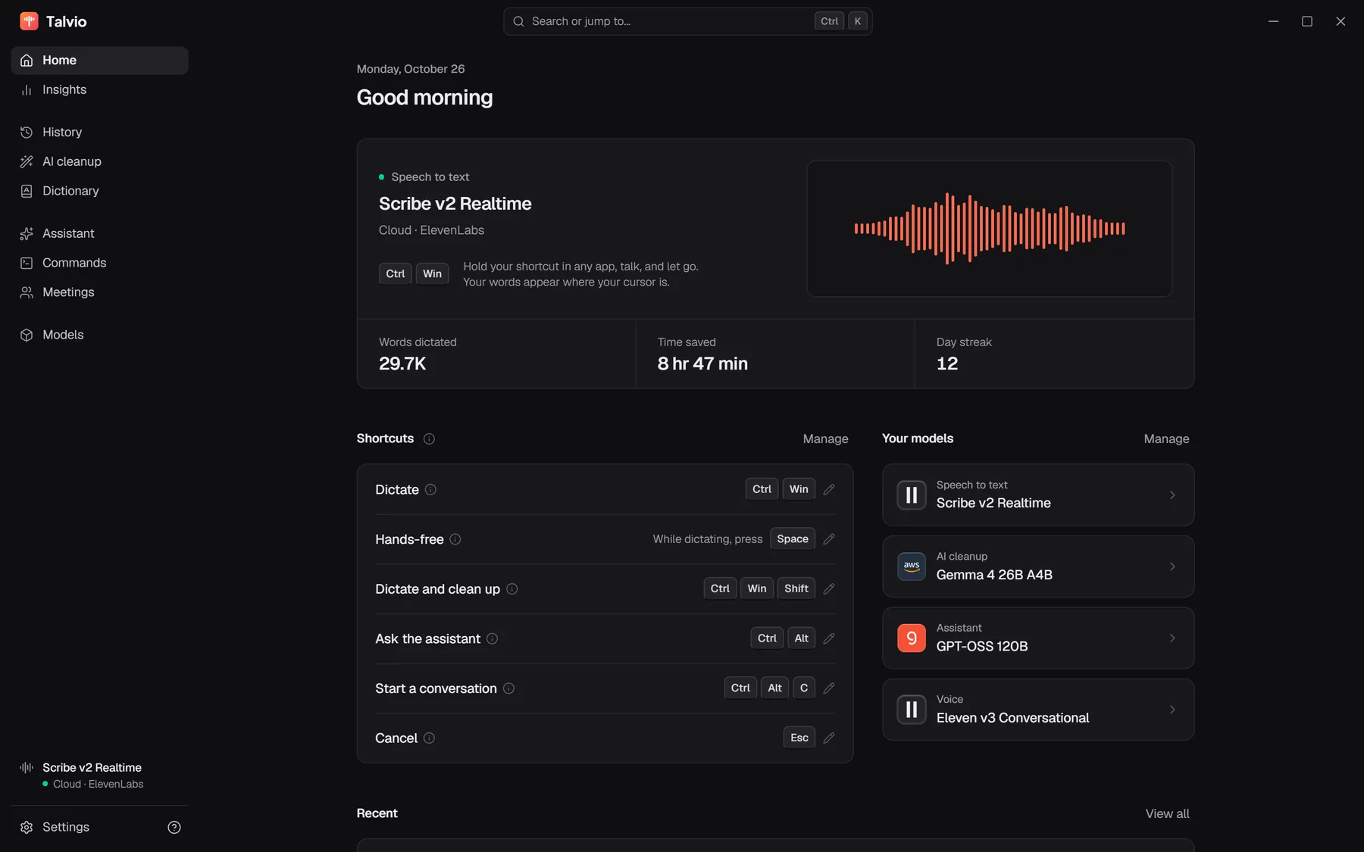Viewport: 1364px width, 852px height.
Task: Click the Cloud · ElevenLabs label in main card
Action: 431,230
